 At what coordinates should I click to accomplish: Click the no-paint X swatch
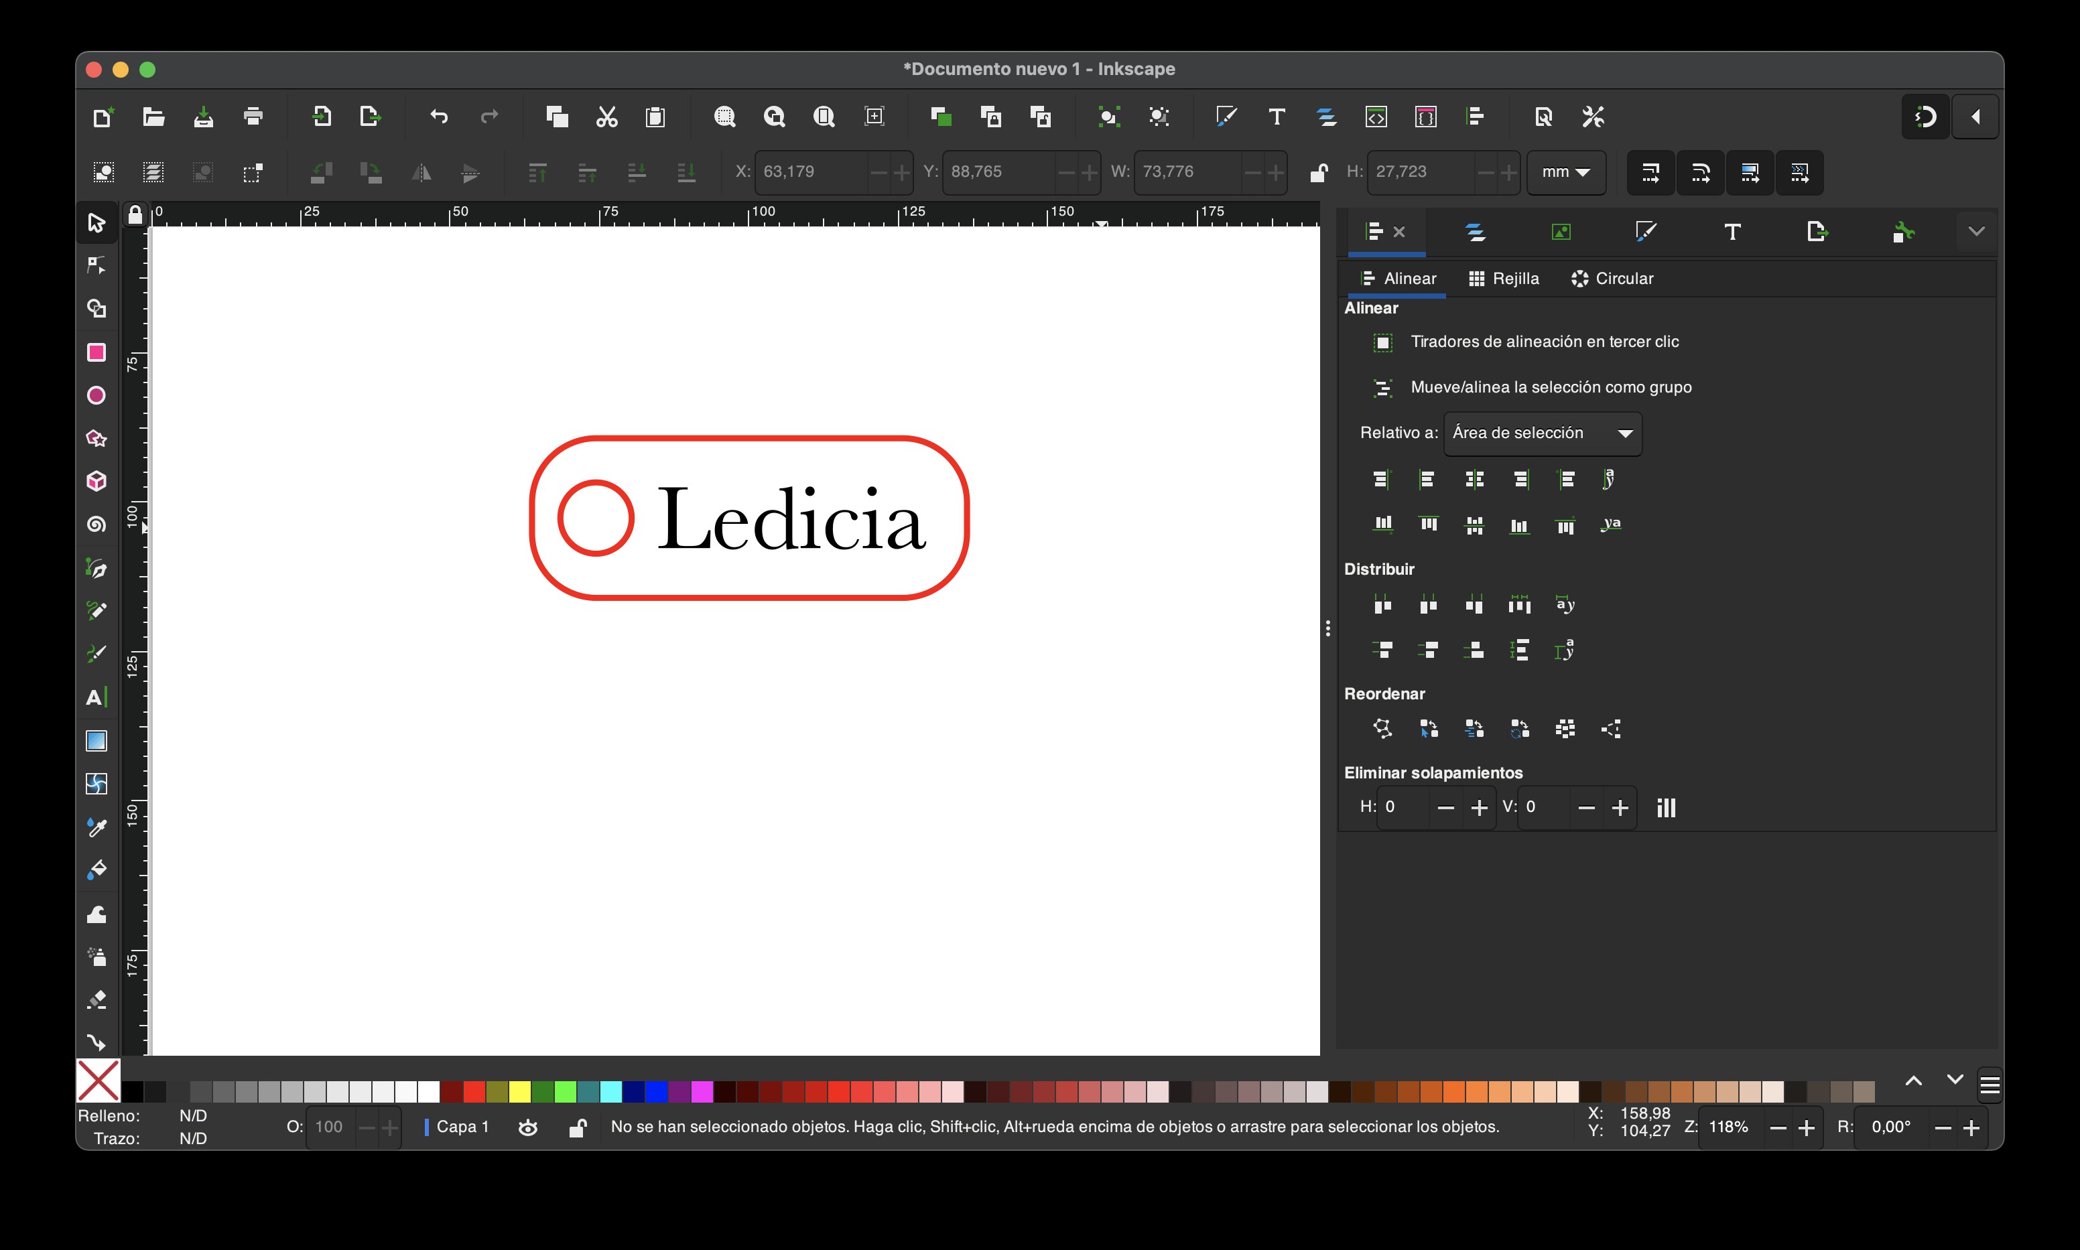click(x=99, y=1081)
